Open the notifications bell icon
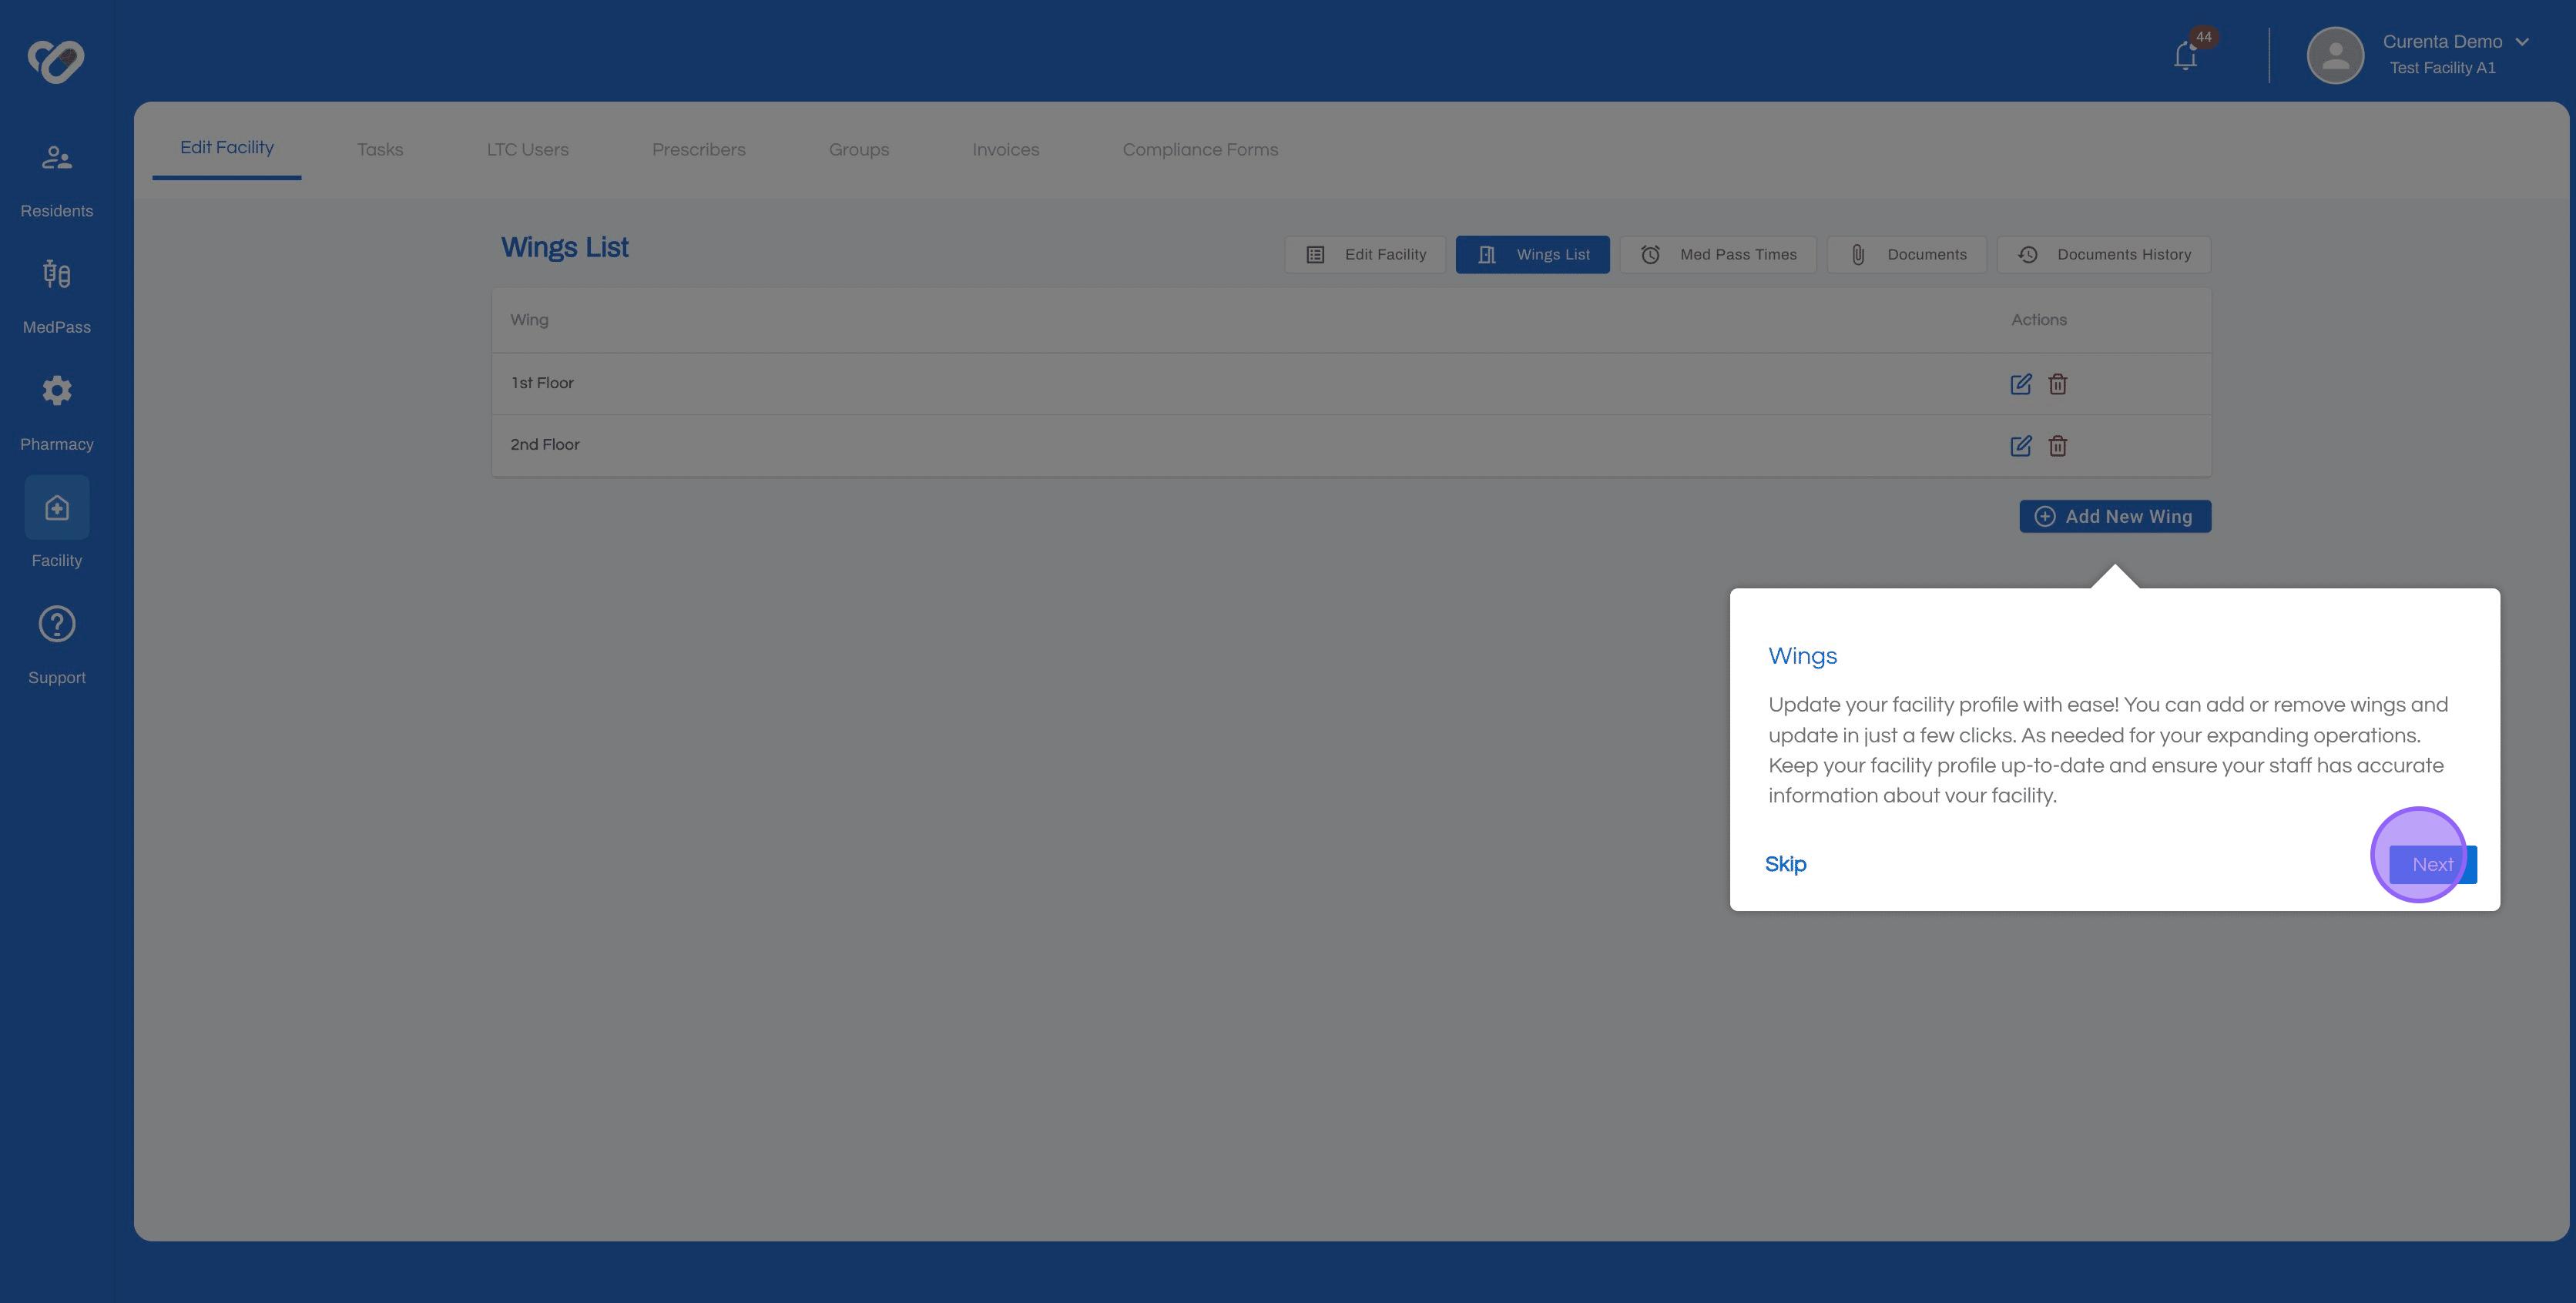Image resolution: width=2576 pixels, height=1303 pixels. click(2185, 56)
